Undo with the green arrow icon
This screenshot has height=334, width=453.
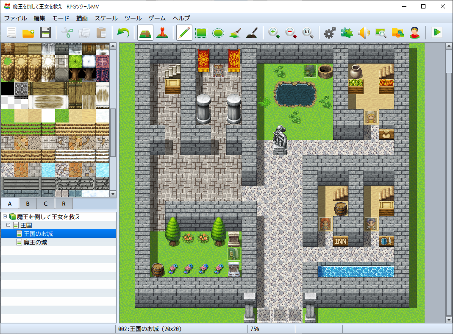pyautogui.click(x=123, y=32)
